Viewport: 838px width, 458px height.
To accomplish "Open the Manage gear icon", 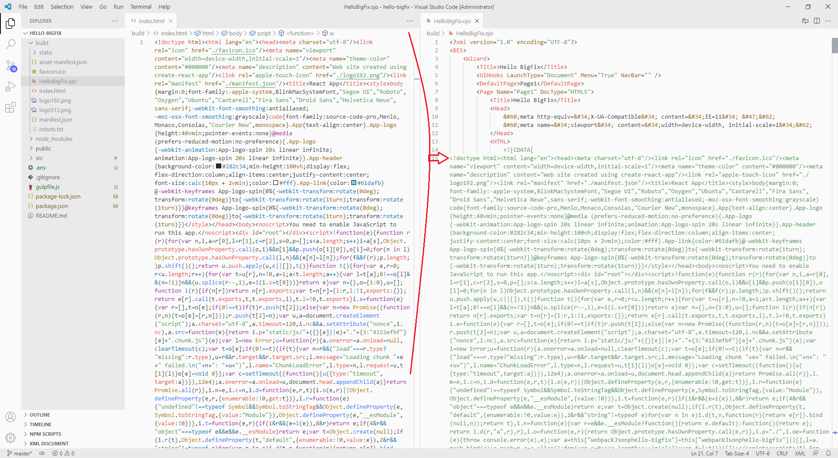I will (x=10, y=438).
